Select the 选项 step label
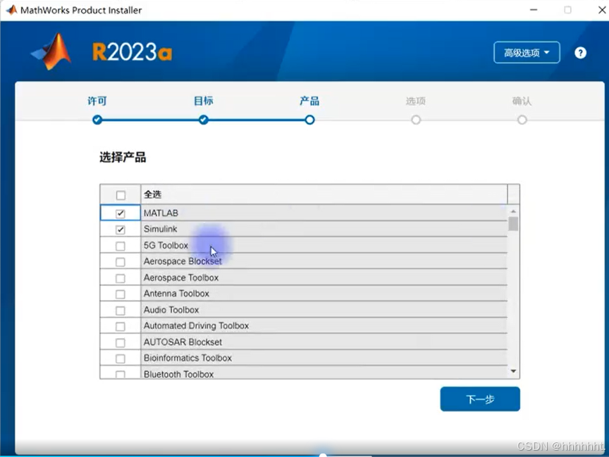The image size is (609, 457). point(416,101)
